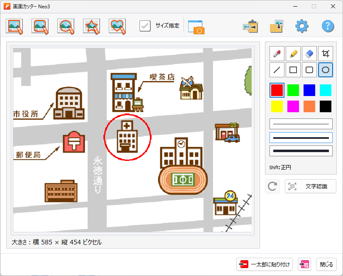
Task: Save the image to folder icon
Action: pos(276,26)
